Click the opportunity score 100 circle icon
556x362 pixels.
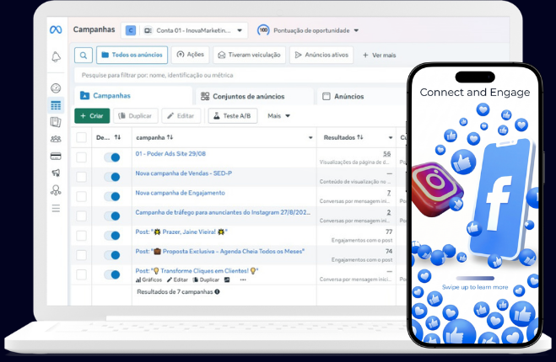[263, 30]
